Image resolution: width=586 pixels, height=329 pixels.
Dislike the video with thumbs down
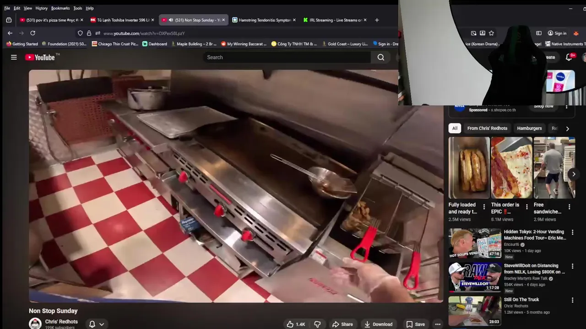click(x=317, y=324)
